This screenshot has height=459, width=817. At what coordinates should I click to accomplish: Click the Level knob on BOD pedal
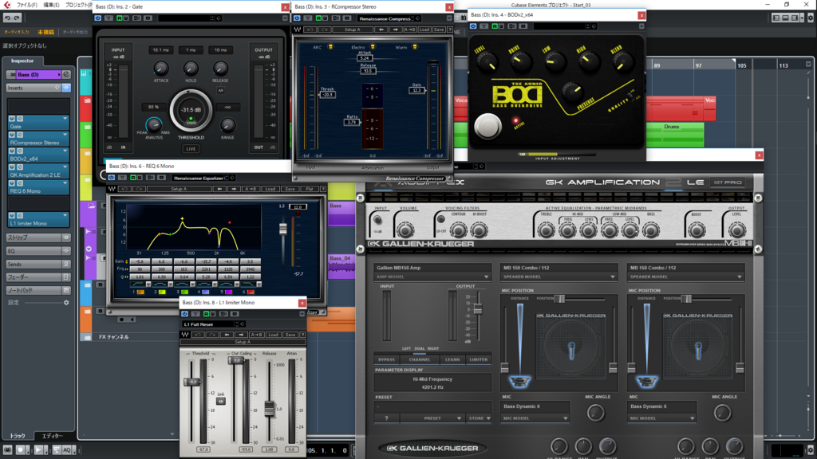(487, 64)
